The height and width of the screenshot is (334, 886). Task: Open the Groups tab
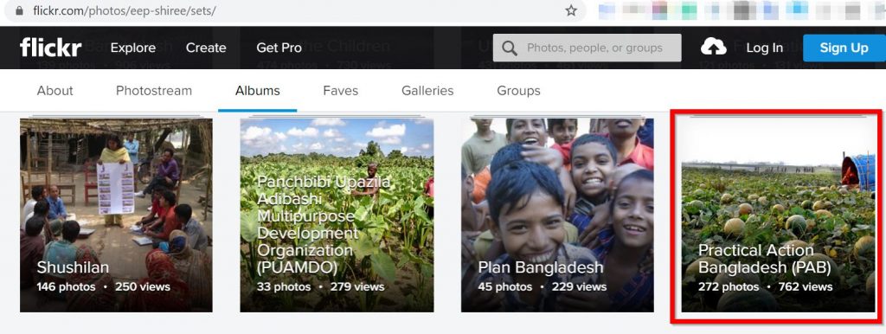click(x=519, y=91)
